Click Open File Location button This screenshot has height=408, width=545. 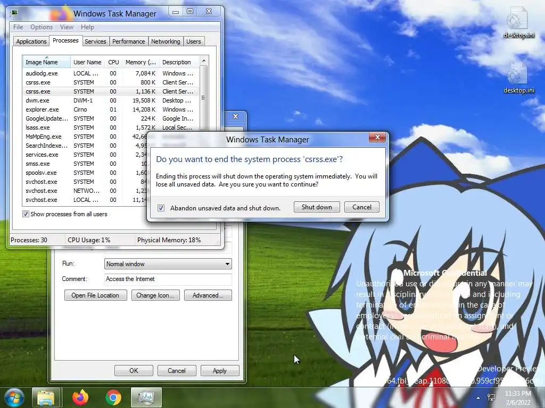(95, 295)
